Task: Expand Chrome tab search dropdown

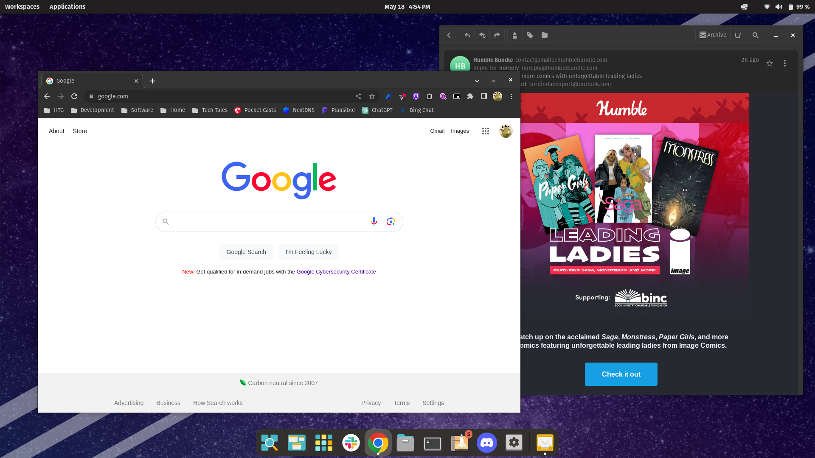Action: click(x=477, y=81)
